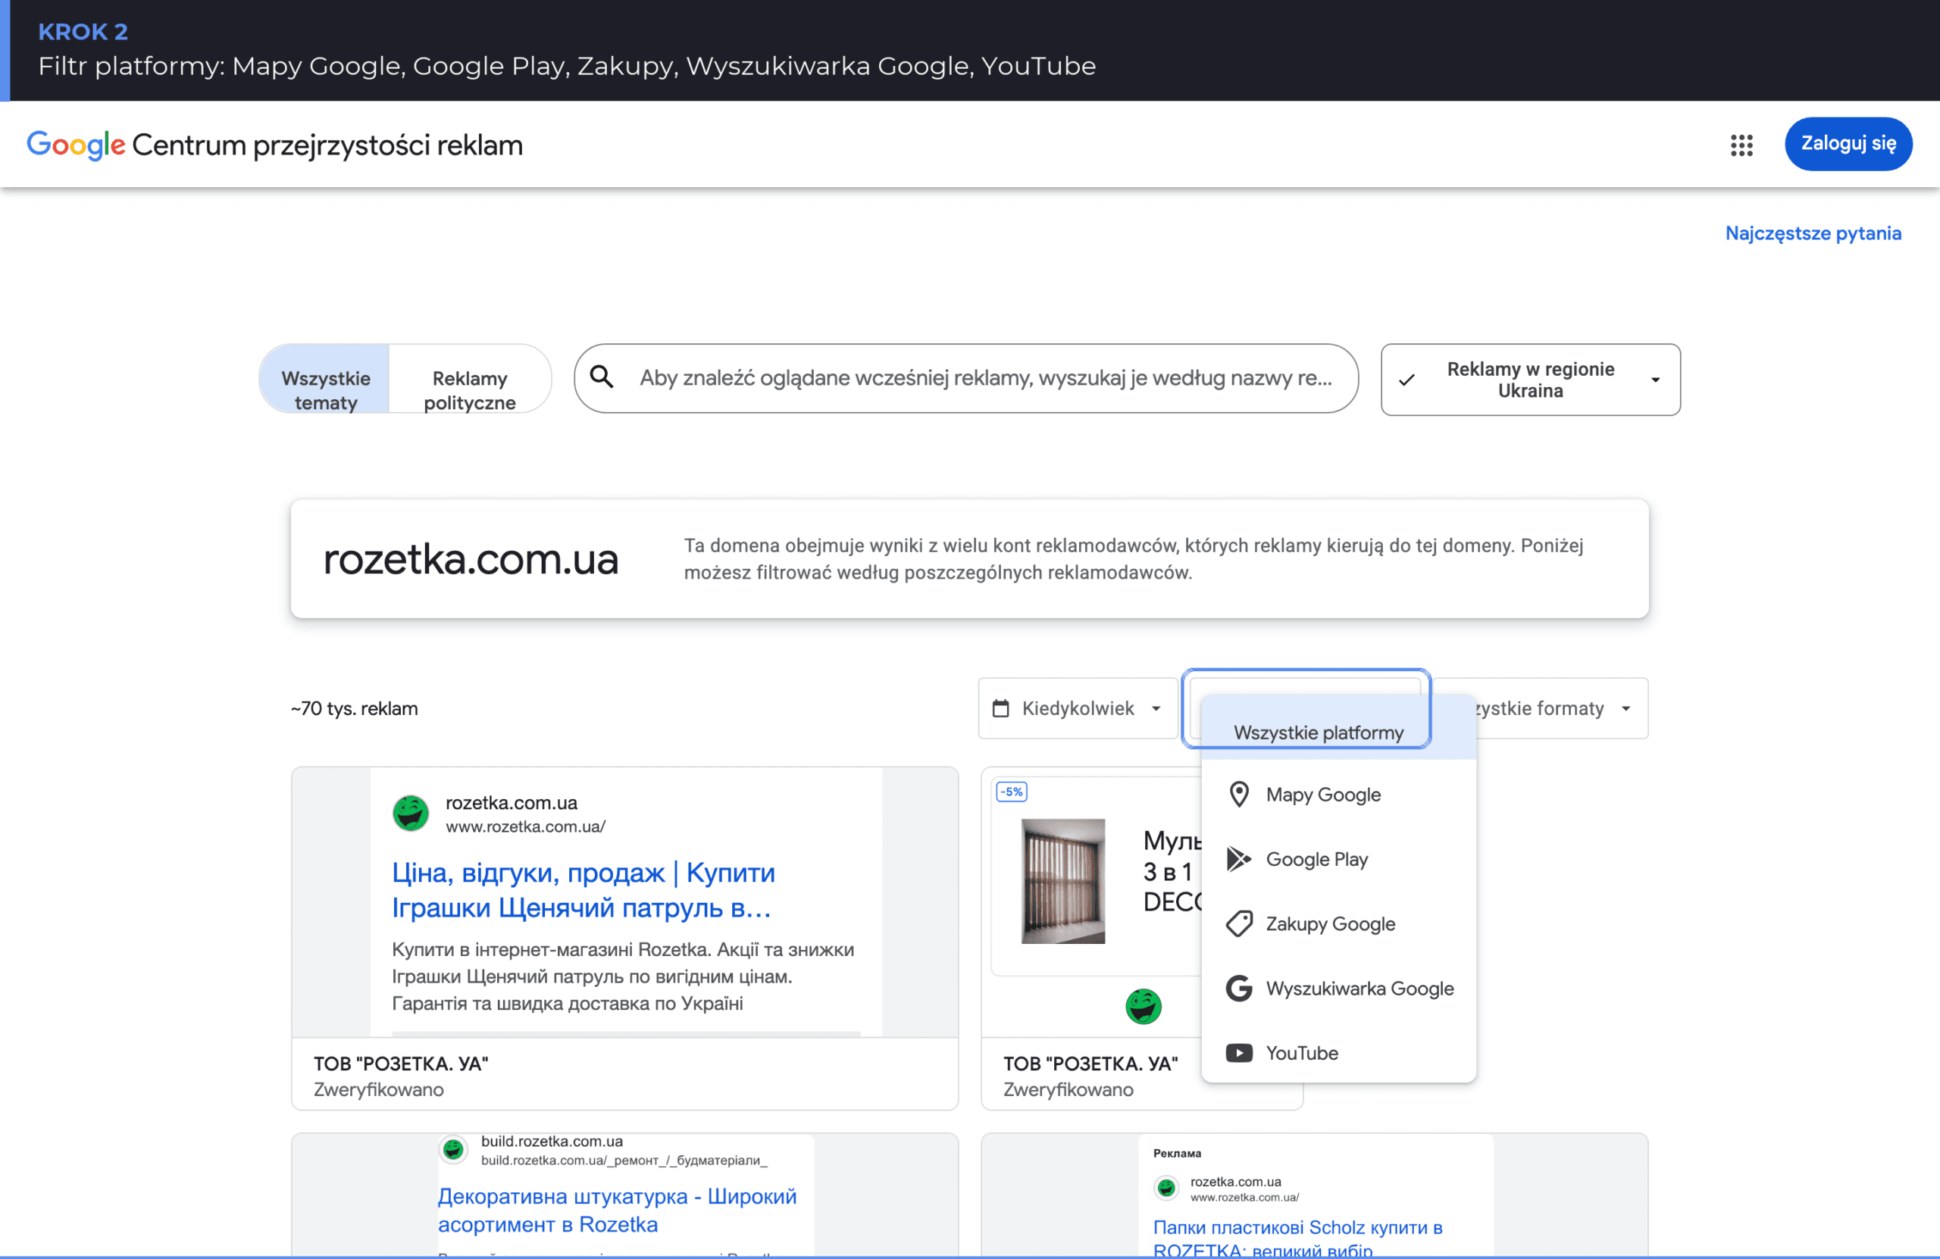The height and width of the screenshot is (1259, 1940).
Task: Click the Google Play triangle icon
Action: (x=1239, y=859)
